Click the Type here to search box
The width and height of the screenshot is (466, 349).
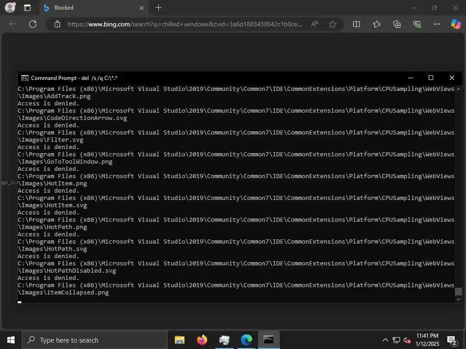point(95,340)
